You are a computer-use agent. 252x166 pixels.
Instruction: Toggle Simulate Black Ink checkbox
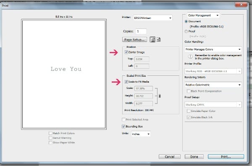tap(189, 117)
